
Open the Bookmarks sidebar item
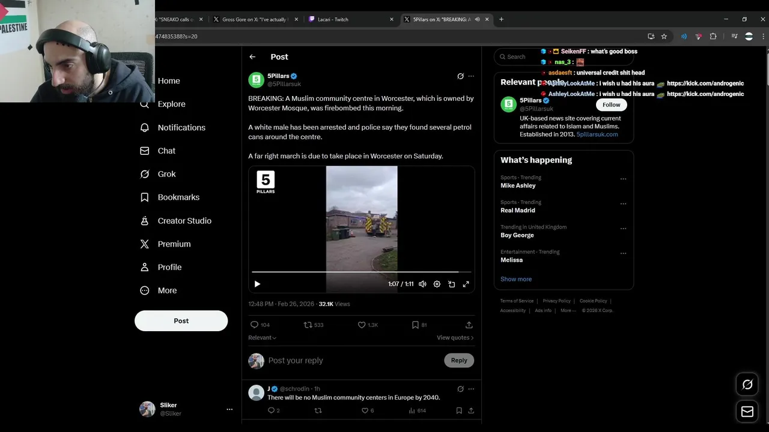pos(170,197)
